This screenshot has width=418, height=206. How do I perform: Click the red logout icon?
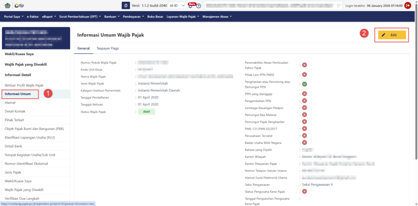click(x=407, y=5)
